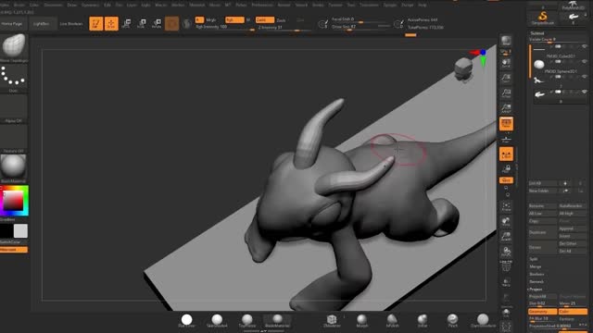Click the Frame icon in right shelf
The image size is (593, 333).
[506, 206]
